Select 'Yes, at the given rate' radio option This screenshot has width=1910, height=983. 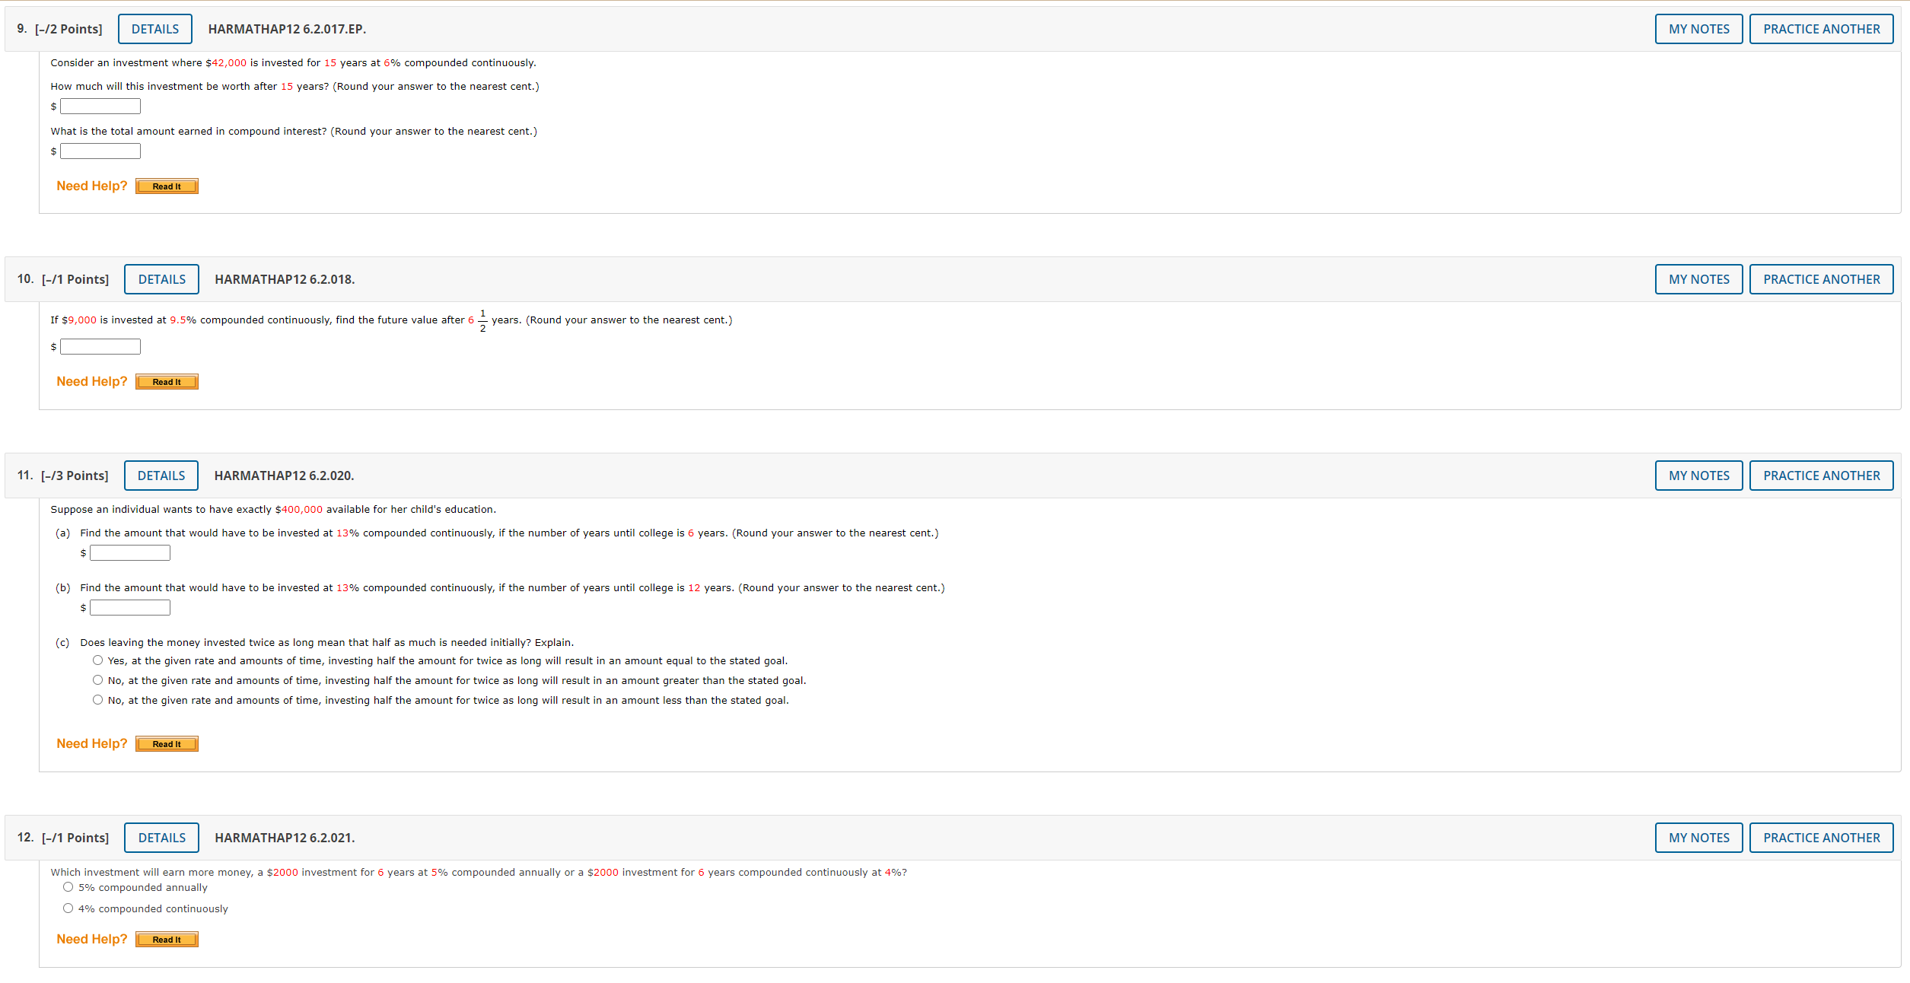(x=98, y=660)
